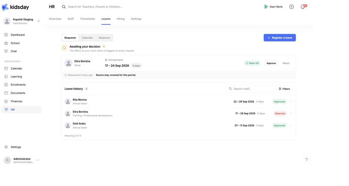Click Register a leave button

click(280, 38)
